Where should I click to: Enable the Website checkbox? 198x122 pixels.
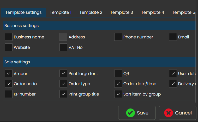(9, 48)
